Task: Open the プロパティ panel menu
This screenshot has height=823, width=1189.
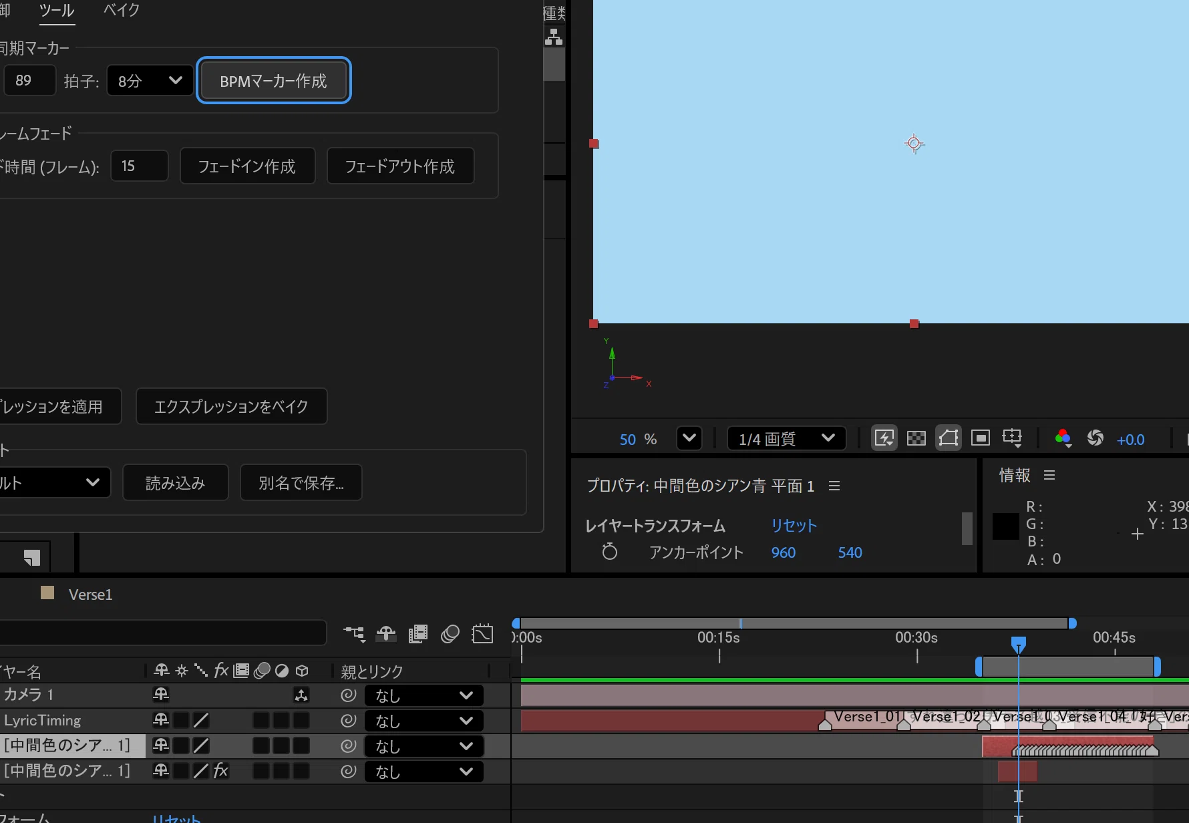Action: (834, 486)
